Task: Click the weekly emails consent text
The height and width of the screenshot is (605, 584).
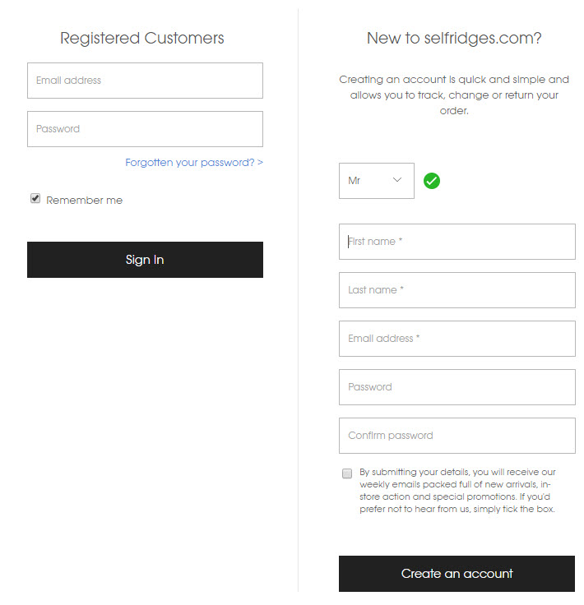Action: point(457,491)
